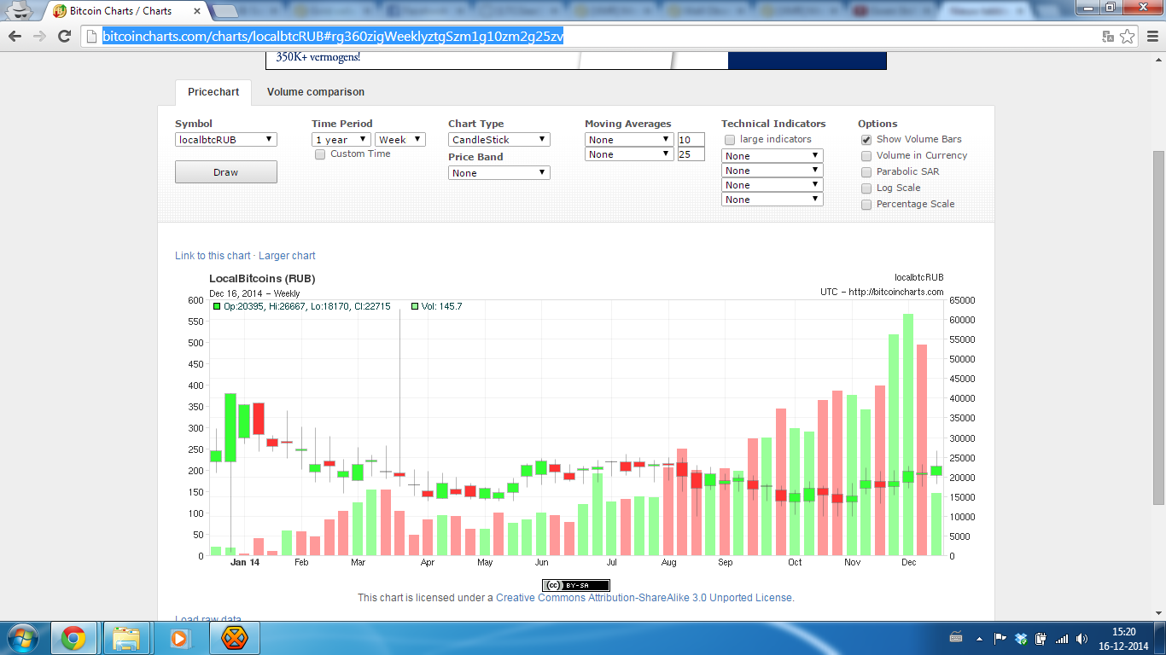Click the URL in the address bar
1166x655 pixels.
pyautogui.click(x=333, y=36)
